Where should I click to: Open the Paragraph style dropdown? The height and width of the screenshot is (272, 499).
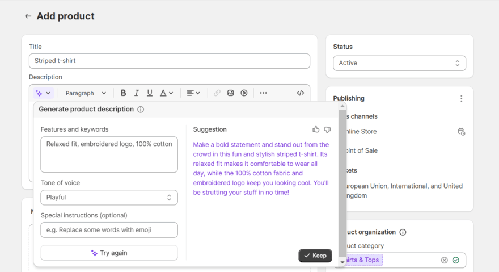click(86, 93)
